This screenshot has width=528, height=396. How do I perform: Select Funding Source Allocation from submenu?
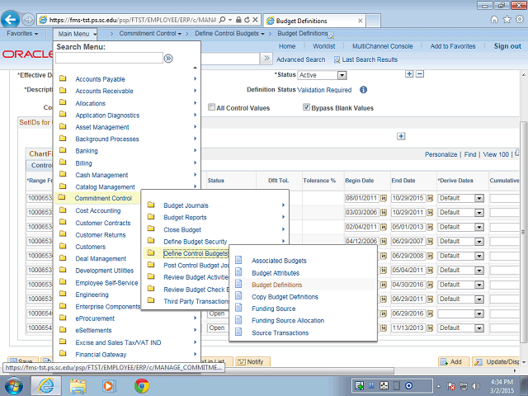point(288,320)
